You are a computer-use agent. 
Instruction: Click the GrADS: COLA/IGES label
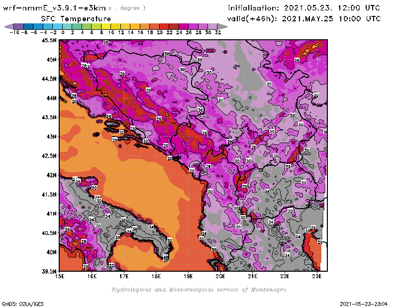coord(22,304)
